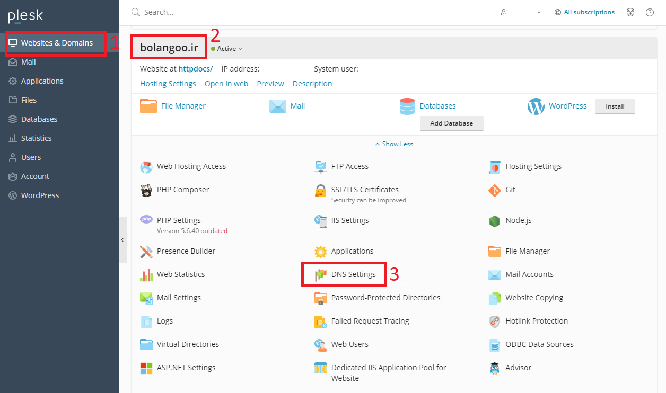Click the Applications gear icon in tools grid
This screenshot has width=666, height=393.
coord(320,252)
